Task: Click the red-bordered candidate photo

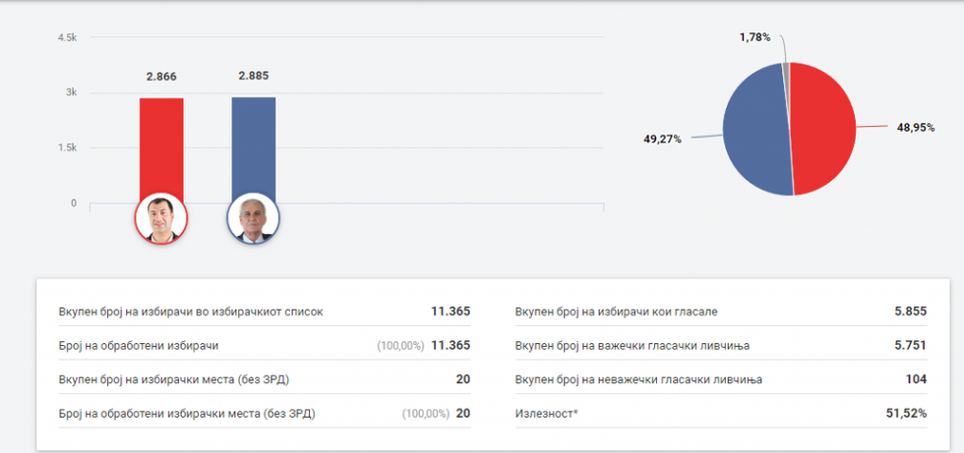Action: (160, 218)
